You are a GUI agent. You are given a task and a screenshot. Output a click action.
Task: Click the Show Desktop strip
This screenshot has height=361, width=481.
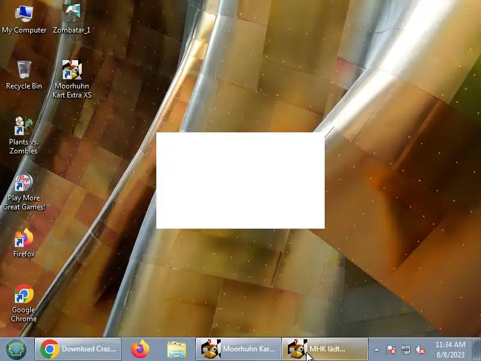point(477,350)
